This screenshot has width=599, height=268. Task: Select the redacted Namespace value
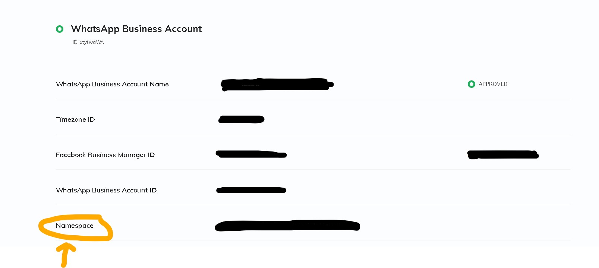287,226
